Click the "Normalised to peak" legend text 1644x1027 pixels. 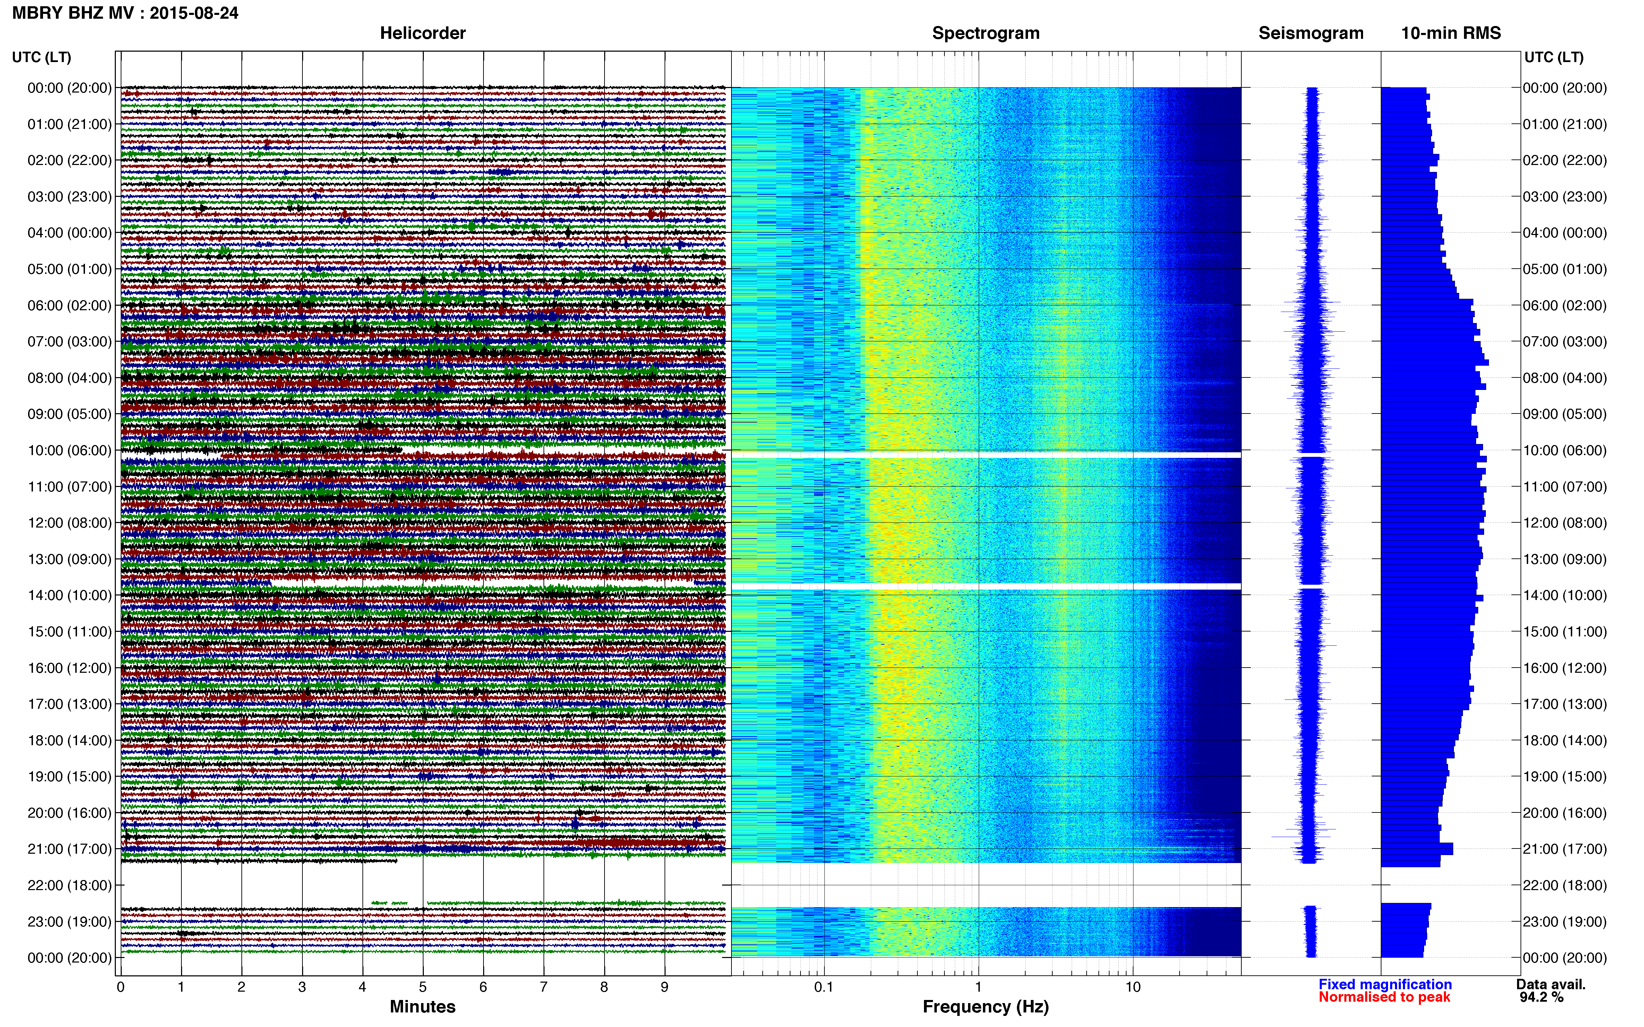(x=1384, y=997)
